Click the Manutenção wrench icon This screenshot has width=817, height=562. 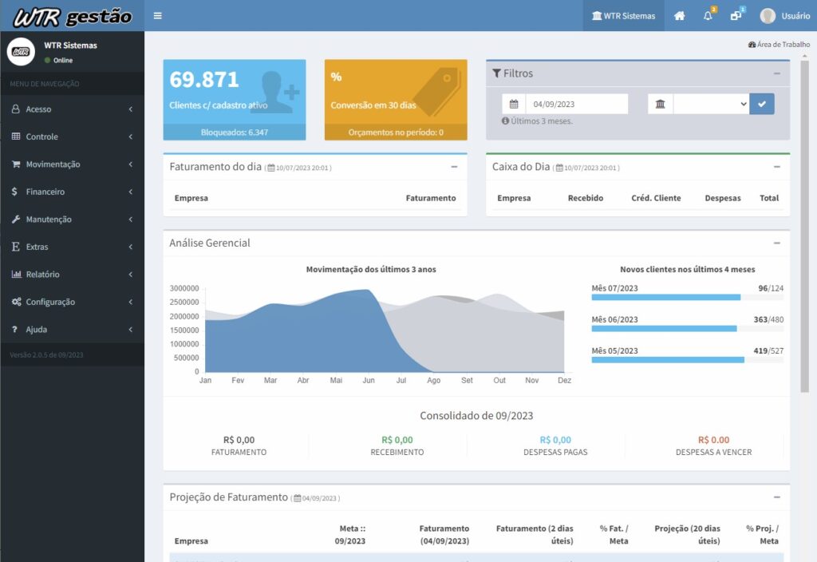(16, 220)
